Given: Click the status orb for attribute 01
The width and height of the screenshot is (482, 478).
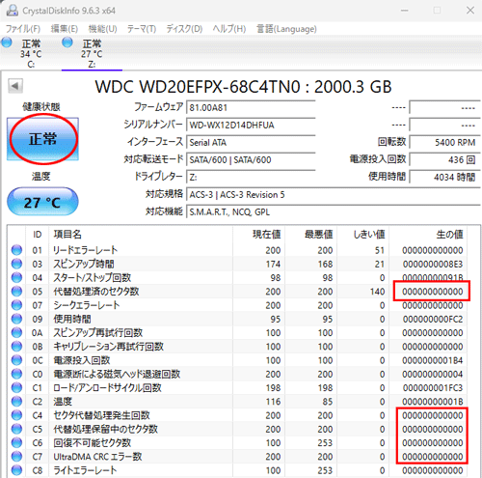Looking at the screenshot, I should tap(16, 250).
